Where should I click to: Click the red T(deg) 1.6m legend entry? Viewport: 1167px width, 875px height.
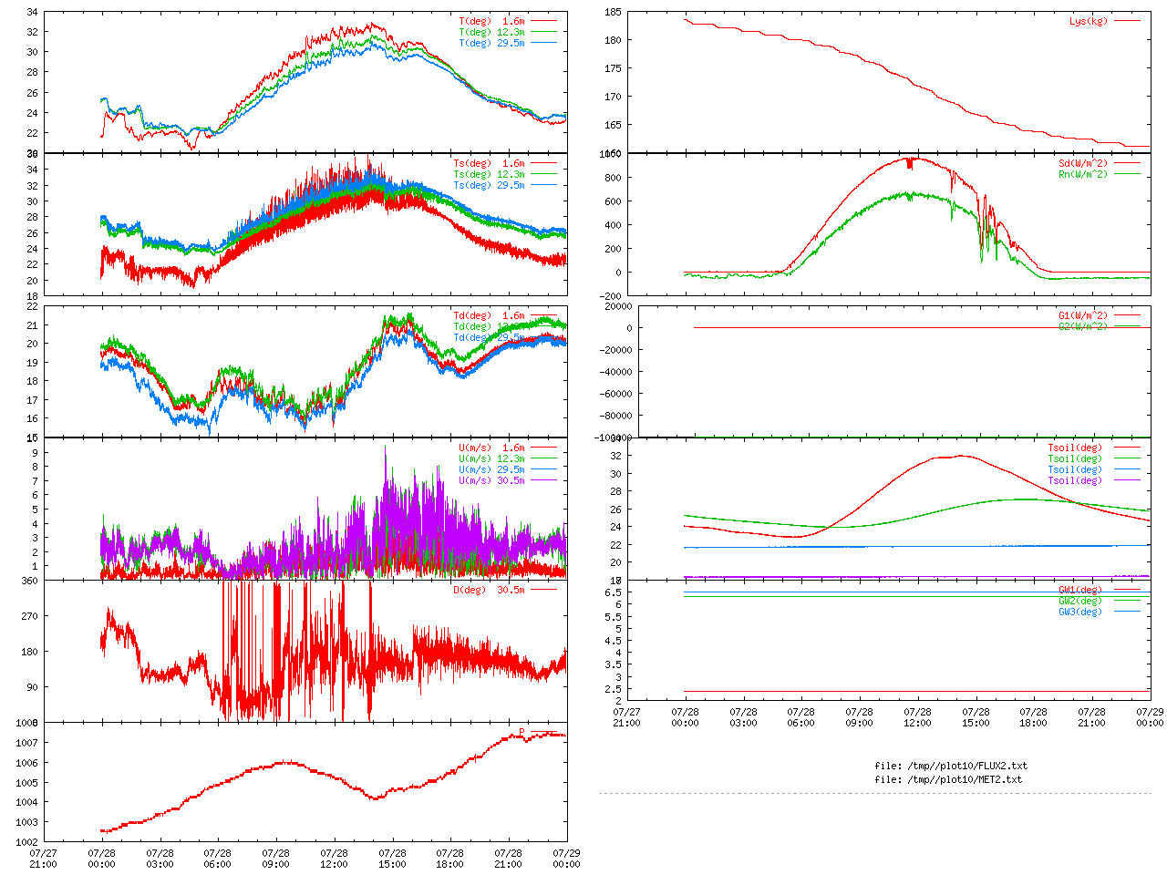coord(491,21)
